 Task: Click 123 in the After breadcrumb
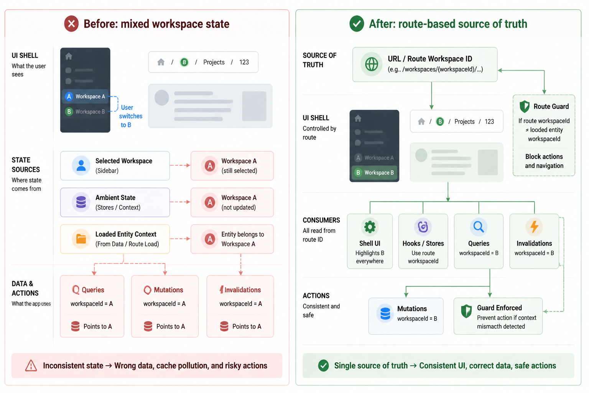(x=489, y=122)
